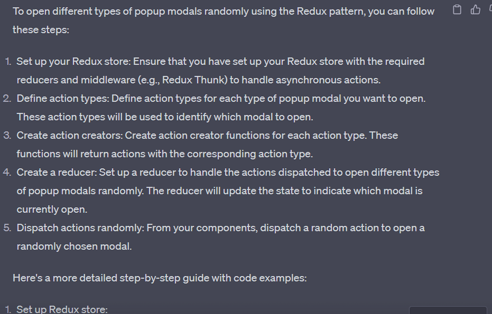The image size is (492, 314).
Task: Click the intro sentence about popup modals
Action: click(x=223, y=12)
